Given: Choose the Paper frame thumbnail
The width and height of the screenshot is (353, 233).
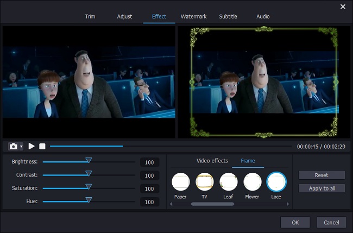Looking at the screenshot, I should pyautogui.click(x=180, y=182).
